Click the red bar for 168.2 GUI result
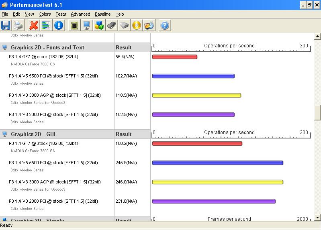The height and width of the screenshot is (230, 321). (x=197, y=144)
